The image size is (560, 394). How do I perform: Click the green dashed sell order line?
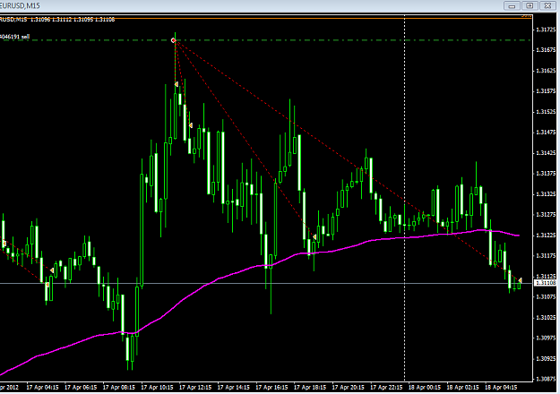pyautogui.click(x=265, y=40)
